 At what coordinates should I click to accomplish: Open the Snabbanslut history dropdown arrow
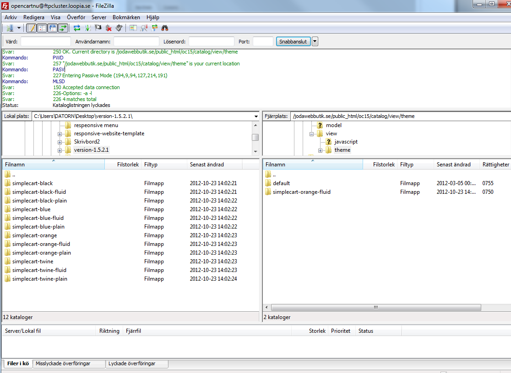coord(315,41)
